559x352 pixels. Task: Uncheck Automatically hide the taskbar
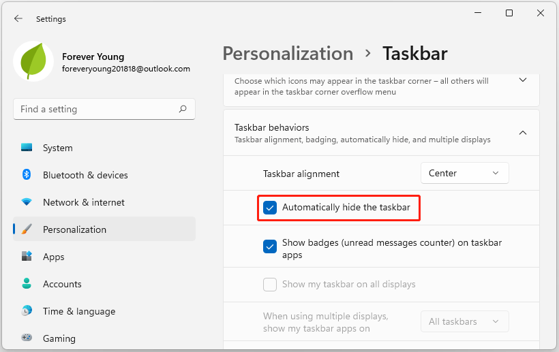pos(270,208)
